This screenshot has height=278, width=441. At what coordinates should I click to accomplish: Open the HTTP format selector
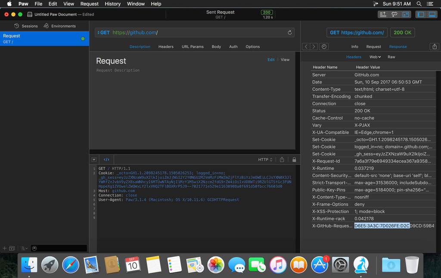265,160
